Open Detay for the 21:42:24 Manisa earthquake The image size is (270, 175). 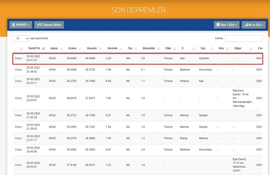pyautogui.click(x=19, y=115)
